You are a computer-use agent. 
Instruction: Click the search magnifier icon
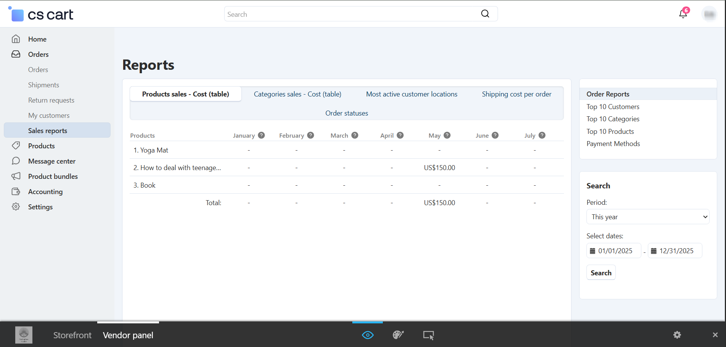[485, 14]
